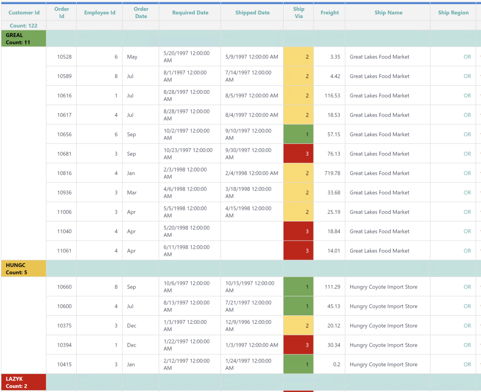
Task: Click the Order Id column header
Action: pyautogui.click(x=61, y=12)
